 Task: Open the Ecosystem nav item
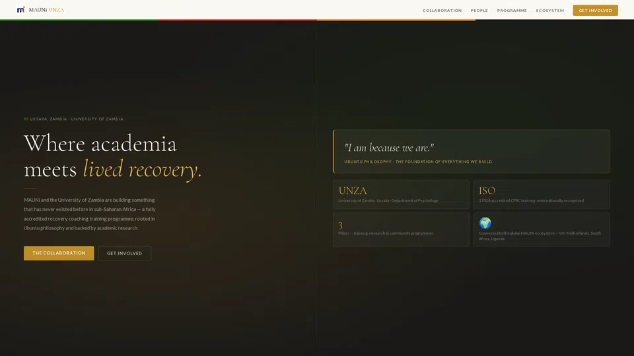point(550,11)
